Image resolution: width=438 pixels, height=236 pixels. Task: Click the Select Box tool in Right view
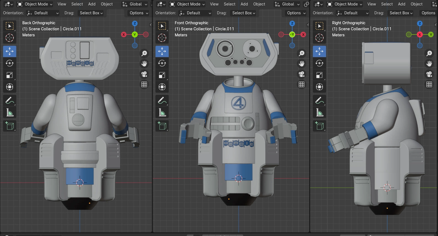[x=319, y=26]
